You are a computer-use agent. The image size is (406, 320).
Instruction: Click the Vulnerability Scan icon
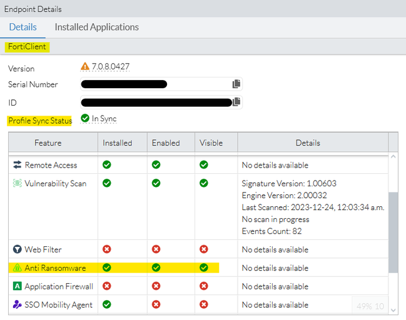(18, 184)
